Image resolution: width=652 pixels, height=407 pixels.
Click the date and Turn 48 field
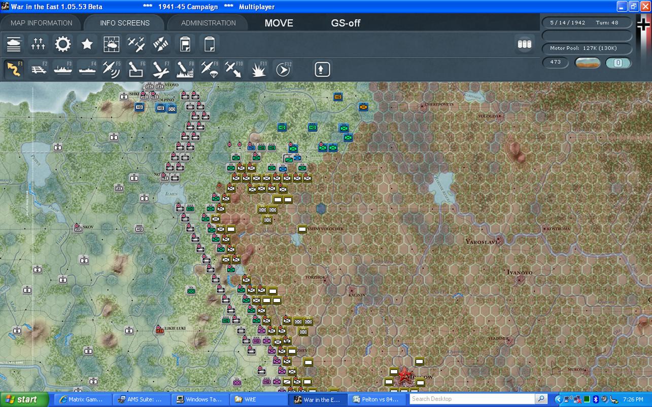587,23
